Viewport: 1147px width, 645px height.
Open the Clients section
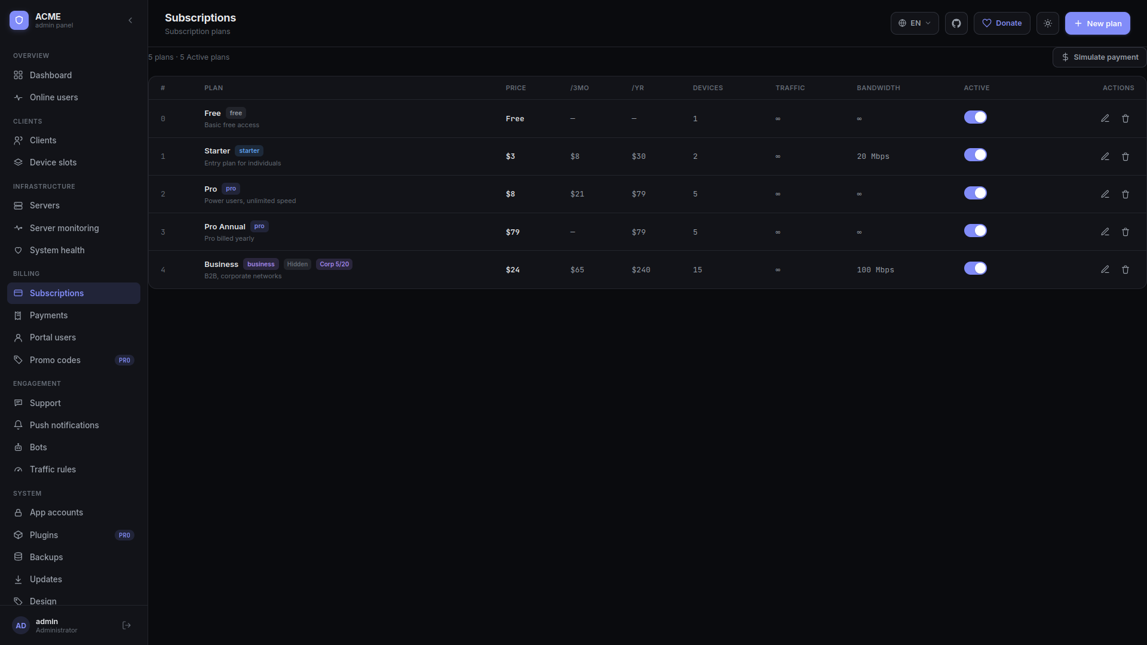(73, 140)
